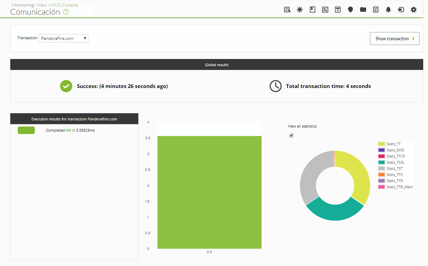
Task: Open the Transaction dropdown showing Pandorafms.com
Action: [x=64, y=38]
